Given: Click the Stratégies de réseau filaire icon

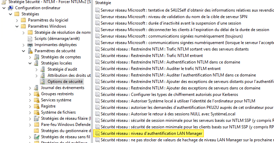Looking at the screenshot, I should (x=37, y=118).
